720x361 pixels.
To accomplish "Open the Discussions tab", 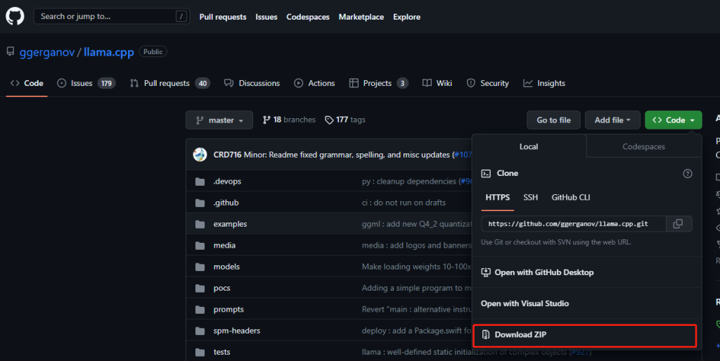I will coord(252,83).
